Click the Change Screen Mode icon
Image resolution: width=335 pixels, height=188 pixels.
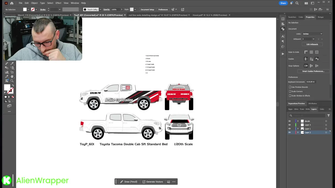pos(9,106)
